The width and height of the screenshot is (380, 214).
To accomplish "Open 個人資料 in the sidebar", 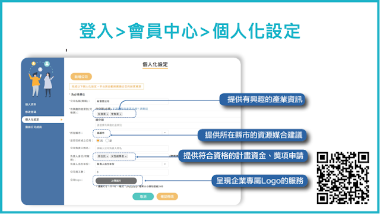I will click(31, 105).
